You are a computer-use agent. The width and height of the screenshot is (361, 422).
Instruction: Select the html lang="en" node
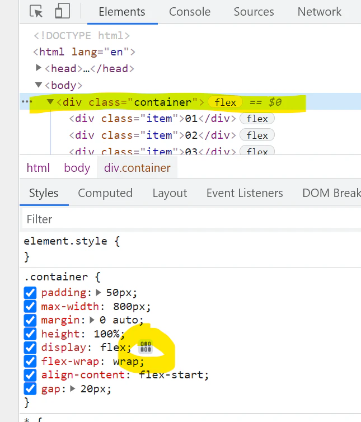(84, 51)
